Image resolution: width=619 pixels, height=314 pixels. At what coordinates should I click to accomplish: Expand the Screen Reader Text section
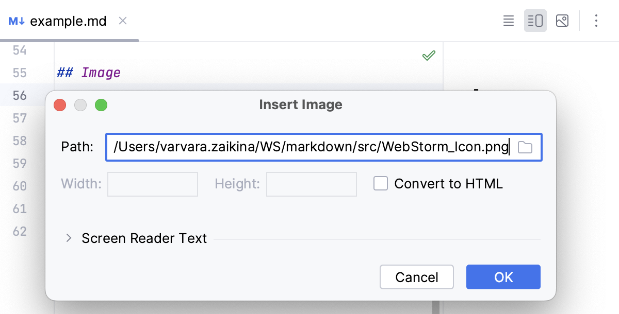(69, 238)
